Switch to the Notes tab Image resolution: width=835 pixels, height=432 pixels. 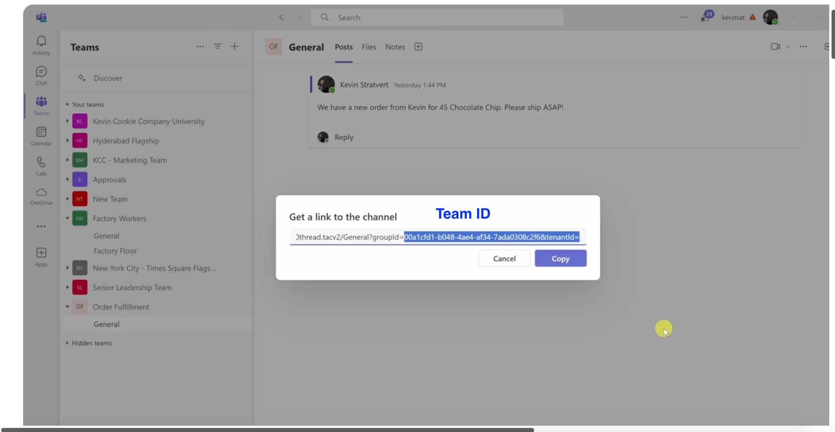click(395, 47)
